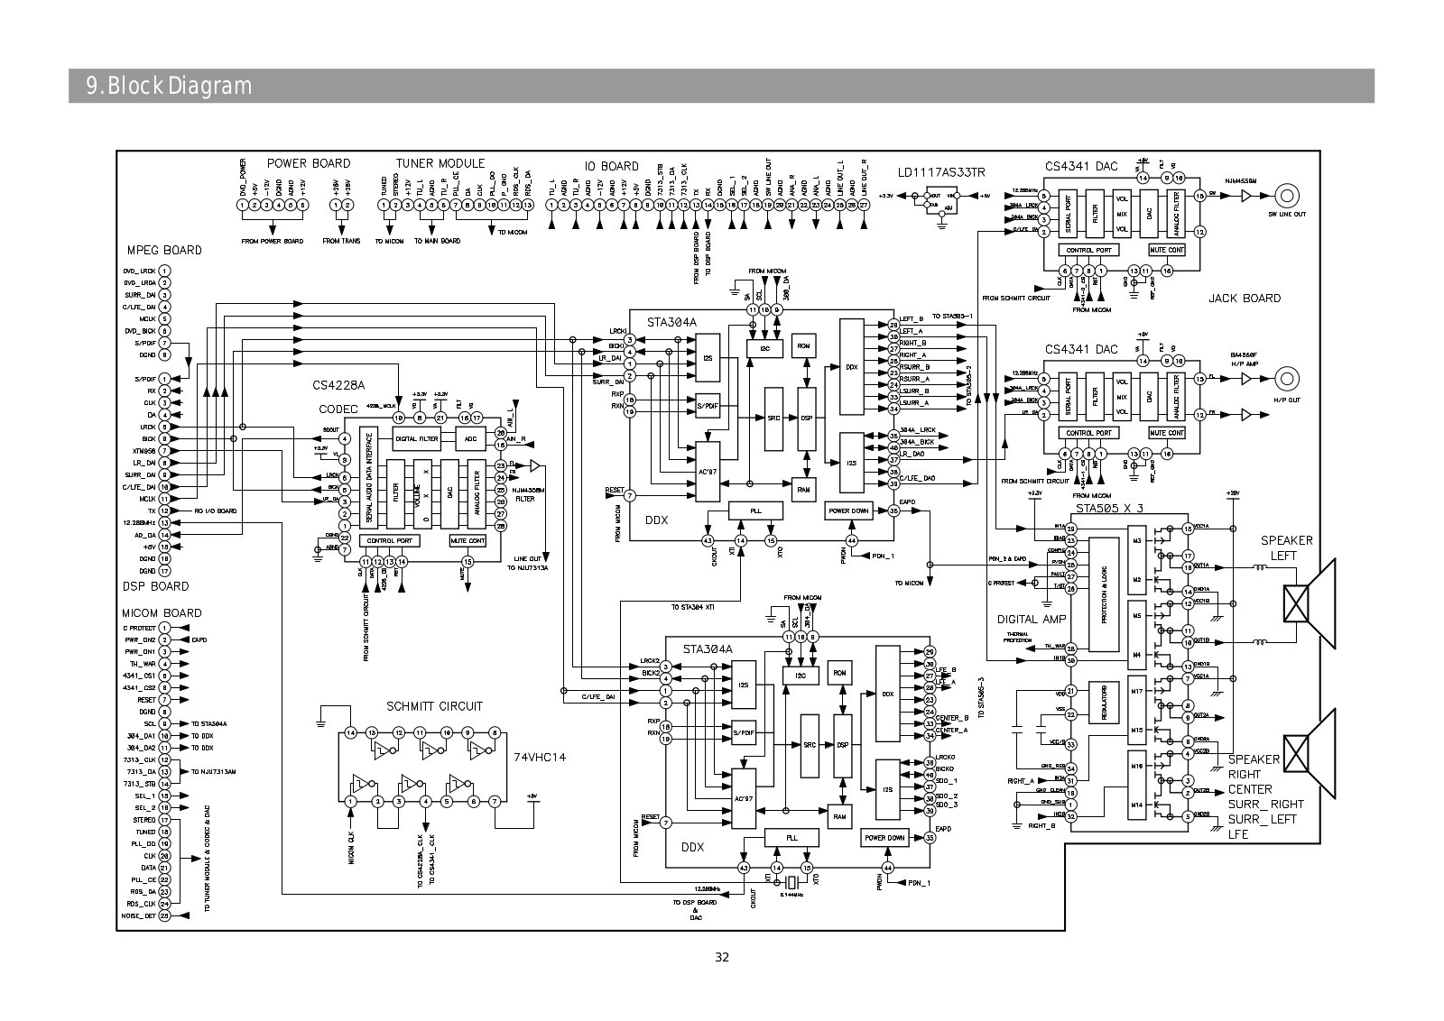1444x1021 pixels.
Task: Click the SCHMITT CIRCUIT heading
Action: coord(434,706)
